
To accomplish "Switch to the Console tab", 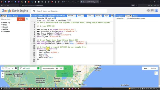I will (128, 16).
